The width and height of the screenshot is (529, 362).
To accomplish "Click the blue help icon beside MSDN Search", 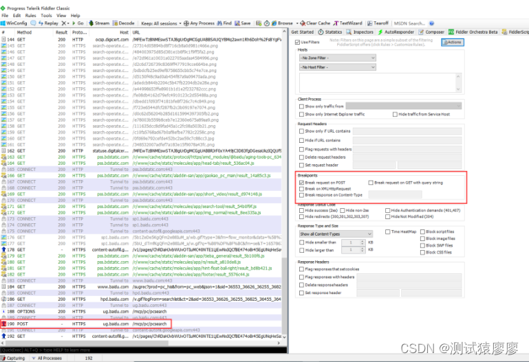I will point(431,23).
